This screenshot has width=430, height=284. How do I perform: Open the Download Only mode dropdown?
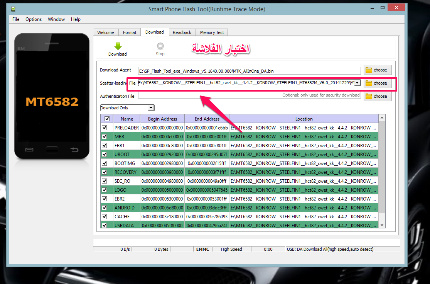127,108
